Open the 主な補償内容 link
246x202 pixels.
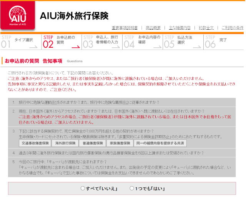180,28
